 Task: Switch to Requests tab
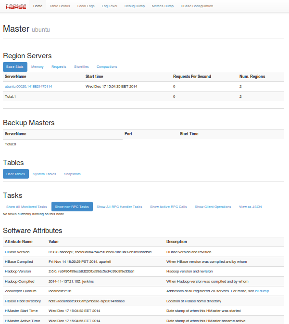(59, 67)
